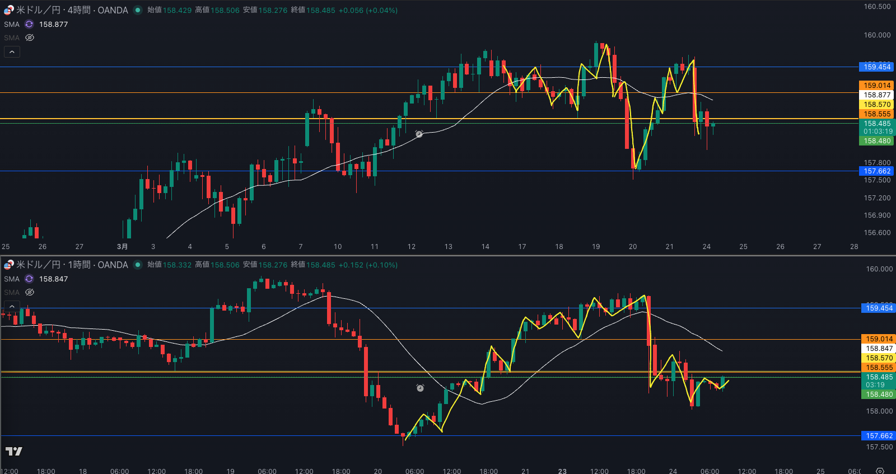Screen dimensions: 896x474
Task: Click the alert clock marker on the 4-hour chart
Action: click(419, 134)
